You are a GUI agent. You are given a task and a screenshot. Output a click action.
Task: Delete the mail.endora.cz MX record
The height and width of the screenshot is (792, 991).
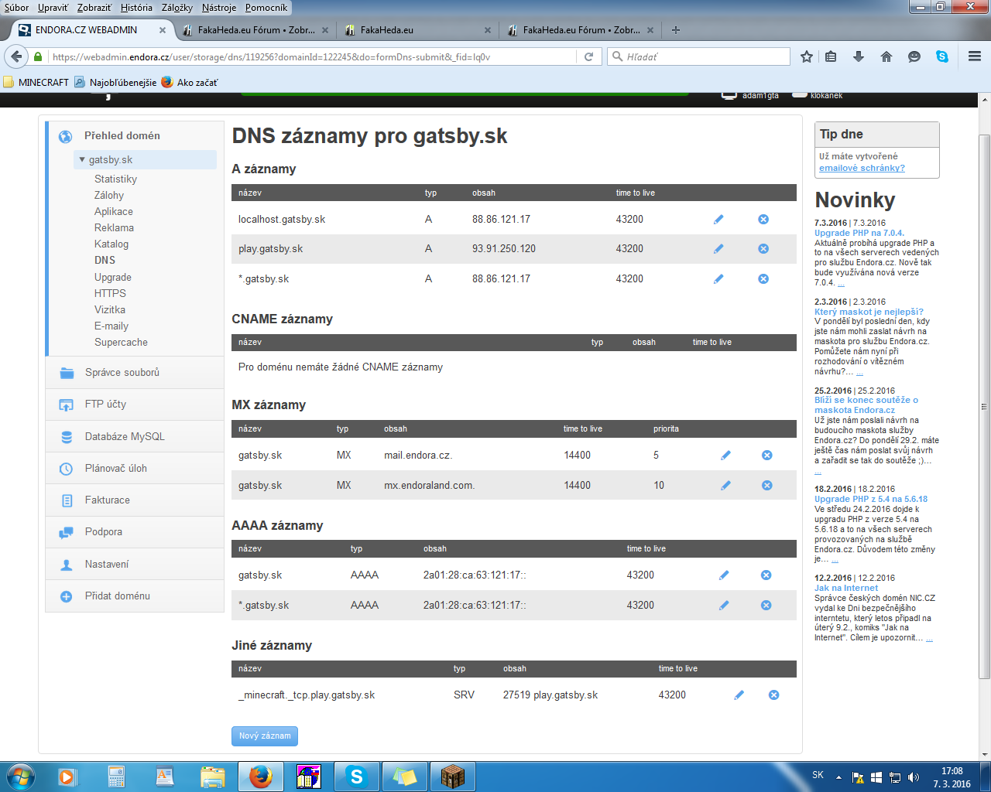(x=767, y=456)
